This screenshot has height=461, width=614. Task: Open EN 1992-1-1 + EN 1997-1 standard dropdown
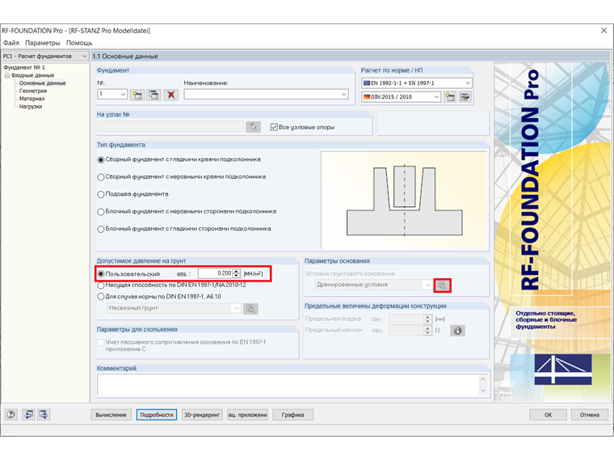click(468, 83)
